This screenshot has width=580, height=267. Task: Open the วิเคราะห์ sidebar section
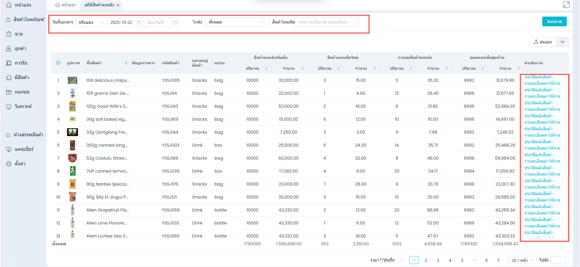click(x=23, y=106)
